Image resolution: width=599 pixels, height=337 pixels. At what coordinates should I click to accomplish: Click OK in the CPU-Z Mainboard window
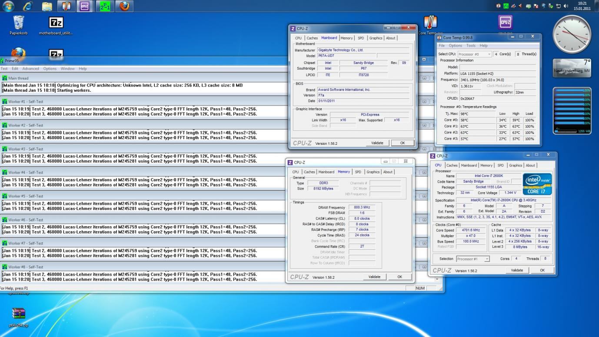pos(403,143)
